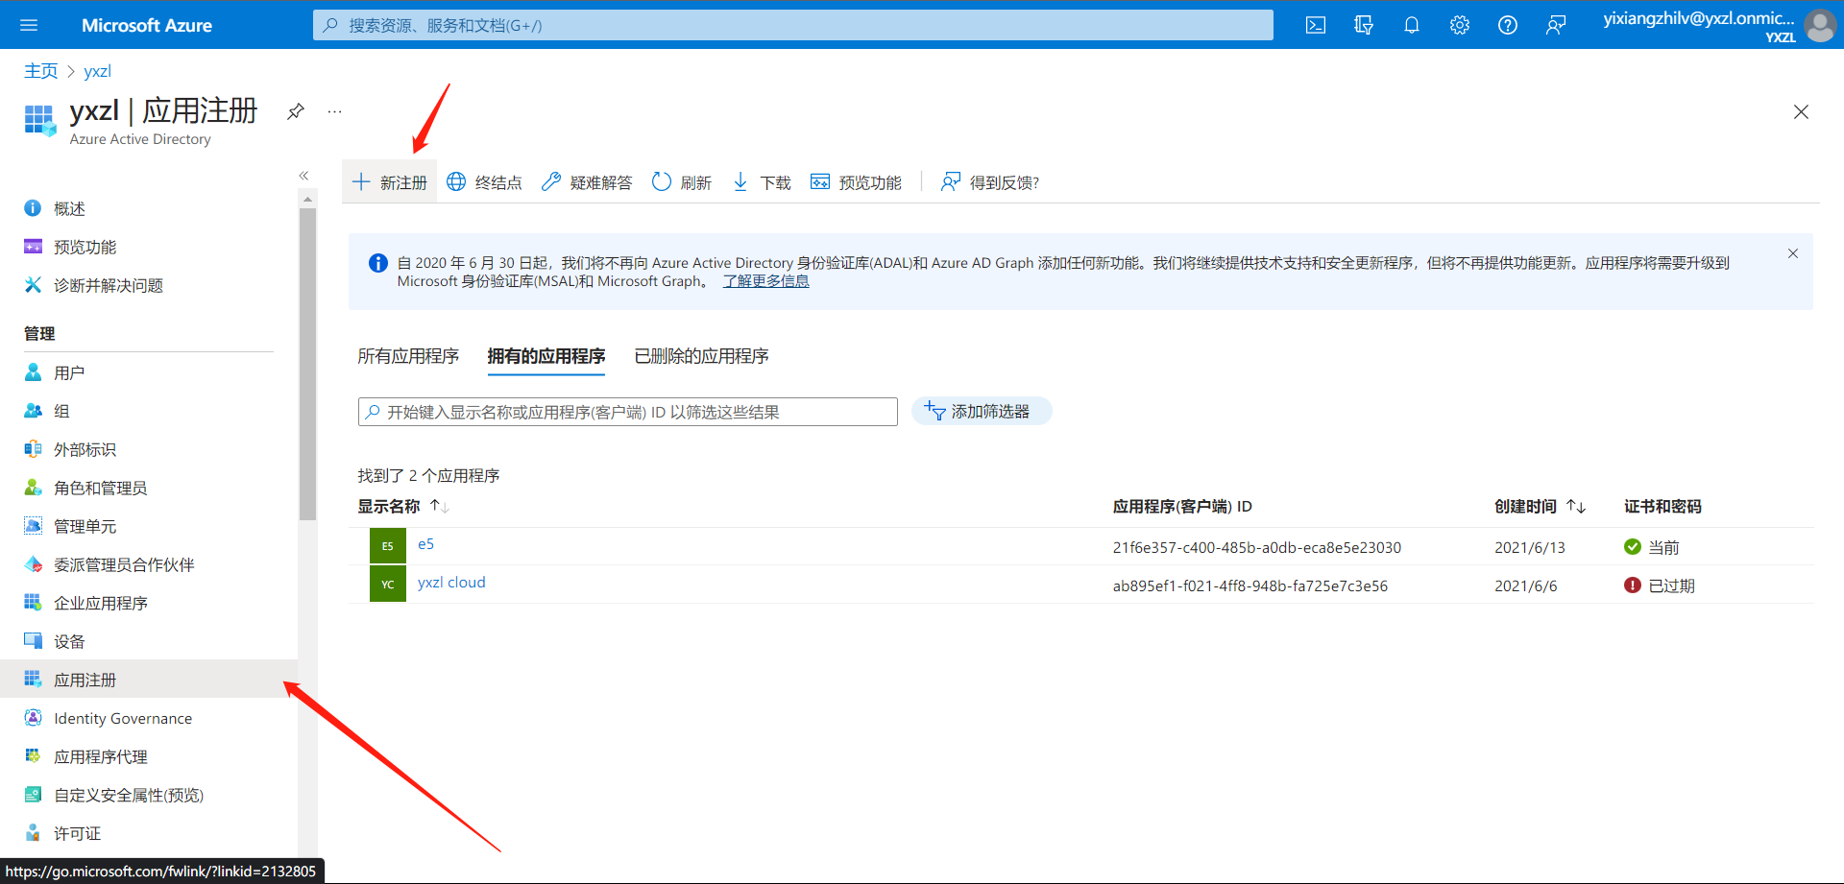Image resolution: width=1844 pixels, height=884 pixels.
Task: Click Add filter (添加筛选器) button
Action: [981, 412]
